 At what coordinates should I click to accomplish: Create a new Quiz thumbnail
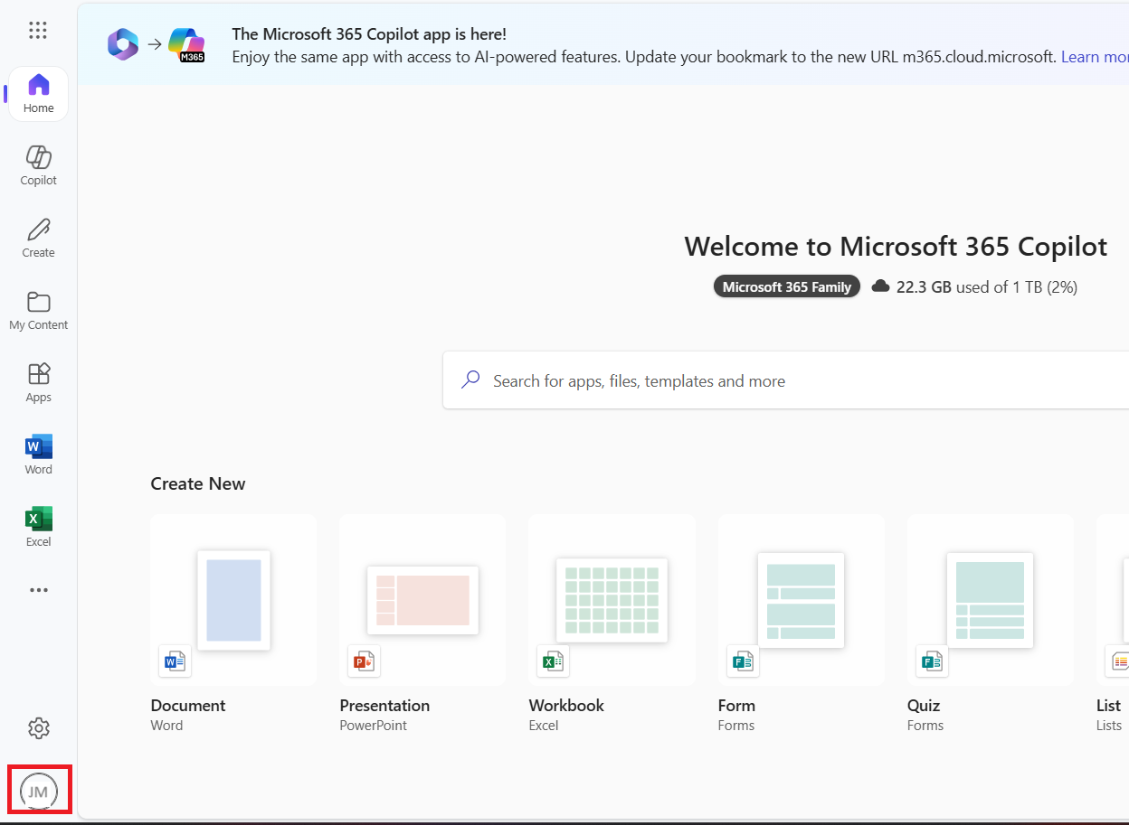[x=991, y=600]
